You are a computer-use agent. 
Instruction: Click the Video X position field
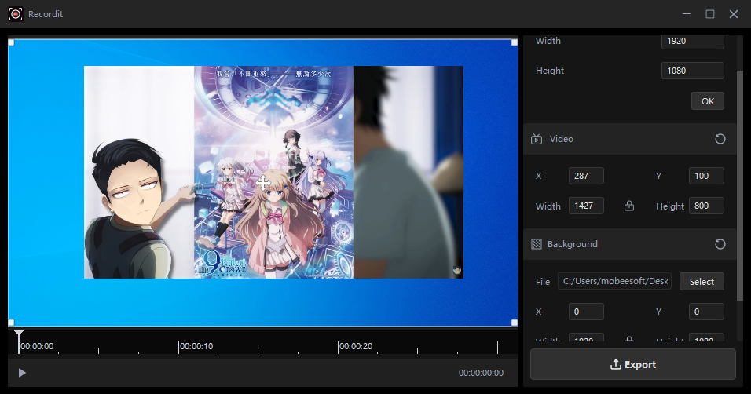(586, 176)
